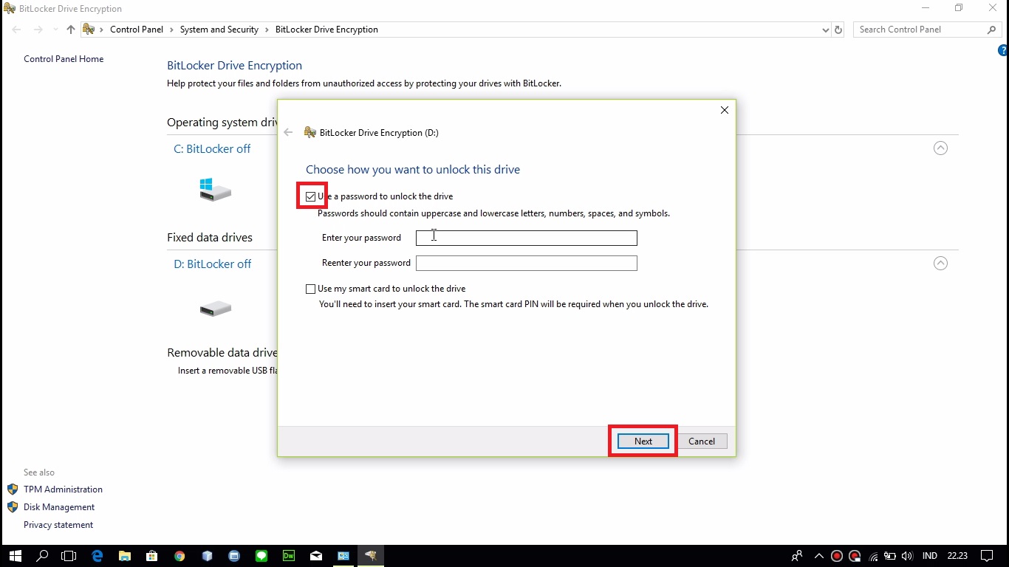
Task: Go back using the dialog's back arrow
Action: click(x=288, y=132)
